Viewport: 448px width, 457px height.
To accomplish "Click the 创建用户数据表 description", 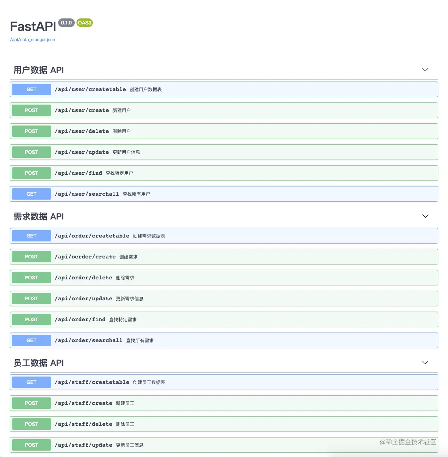I will point(146,90).
